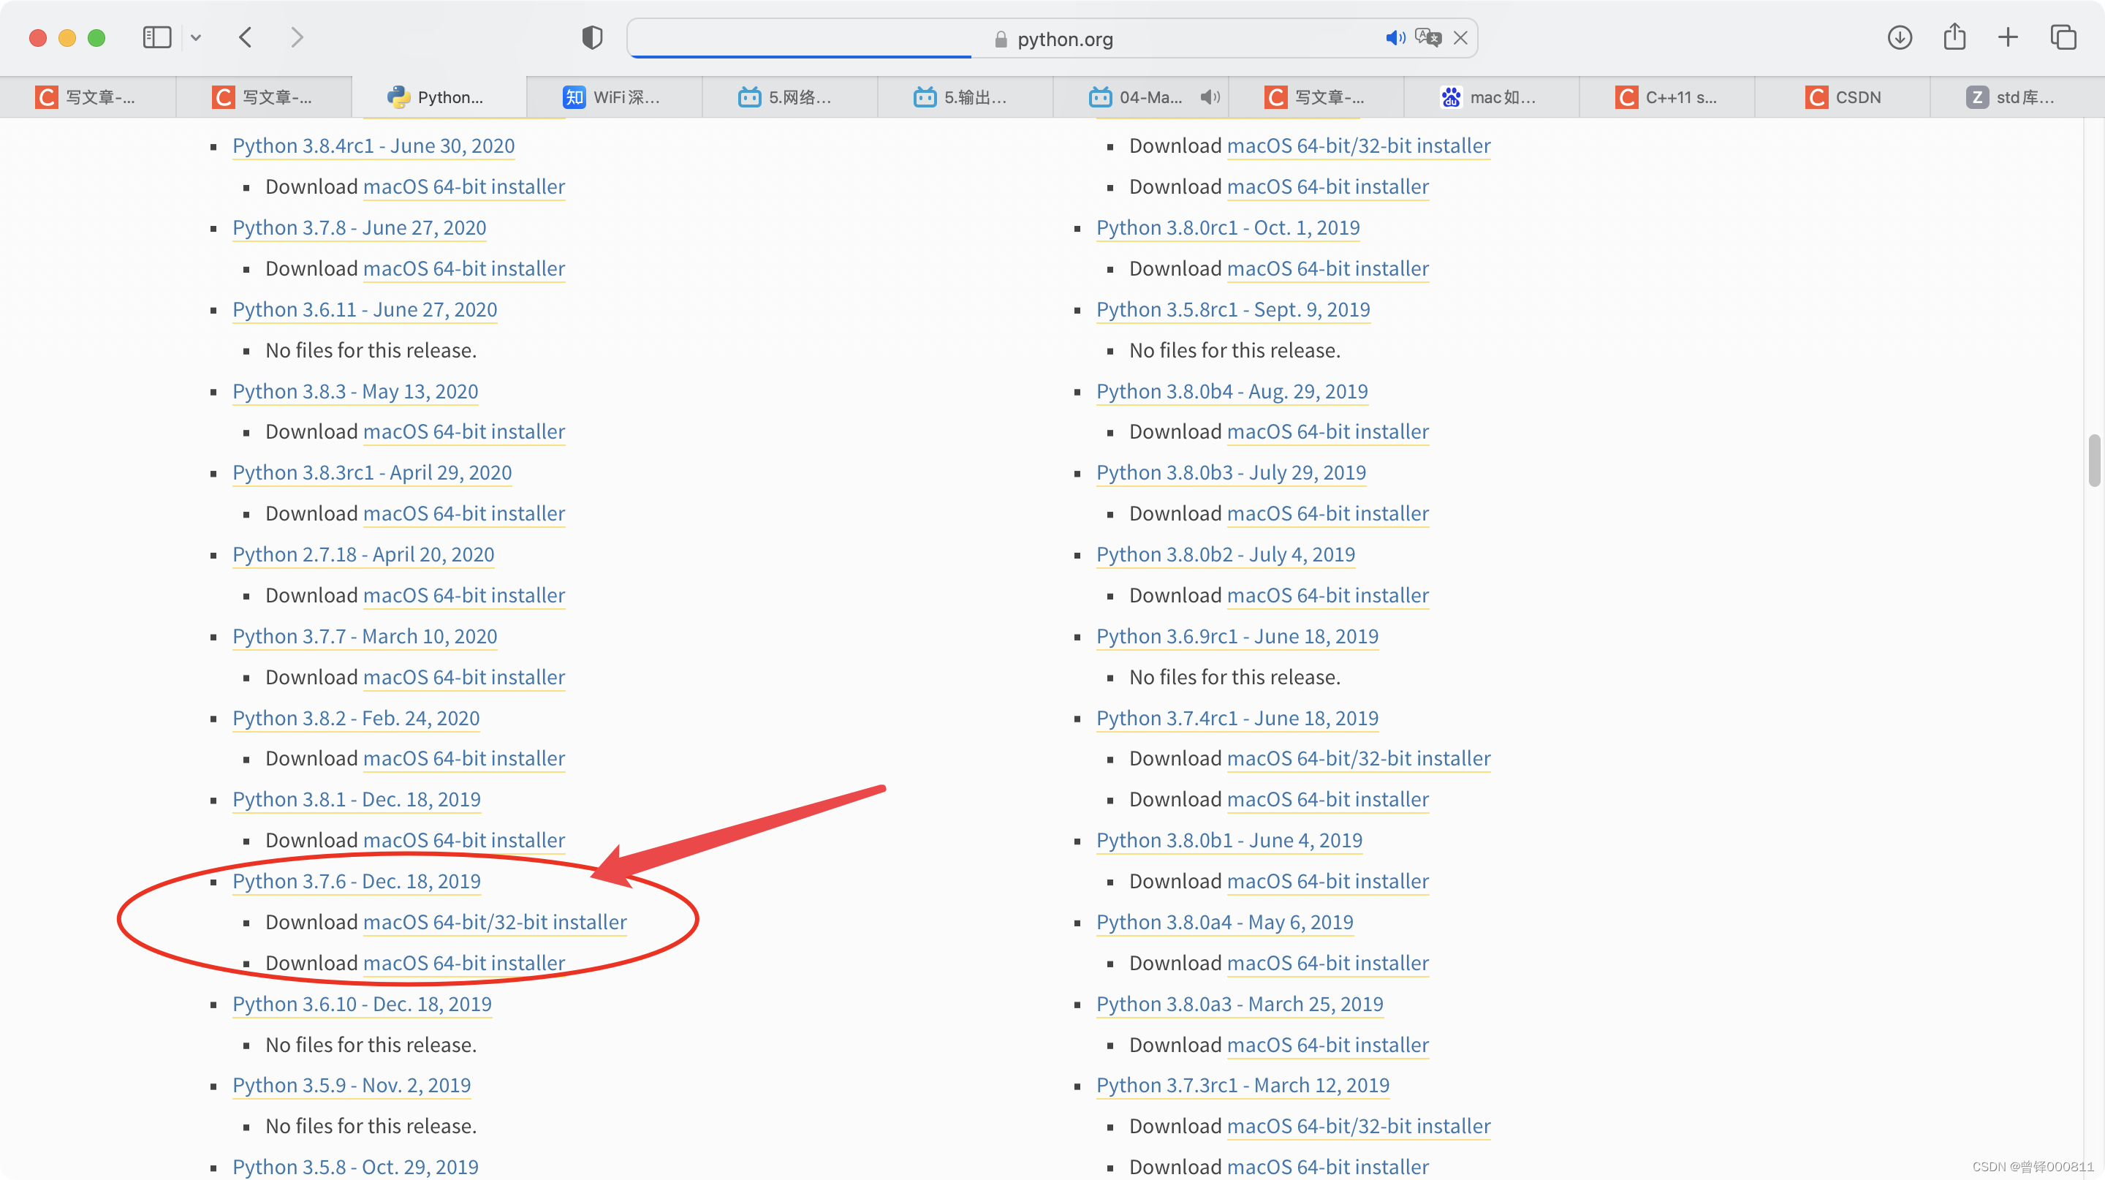Open the translate page icon
This screenshot has height=1180, width=2105.
tap(1428, 37)
